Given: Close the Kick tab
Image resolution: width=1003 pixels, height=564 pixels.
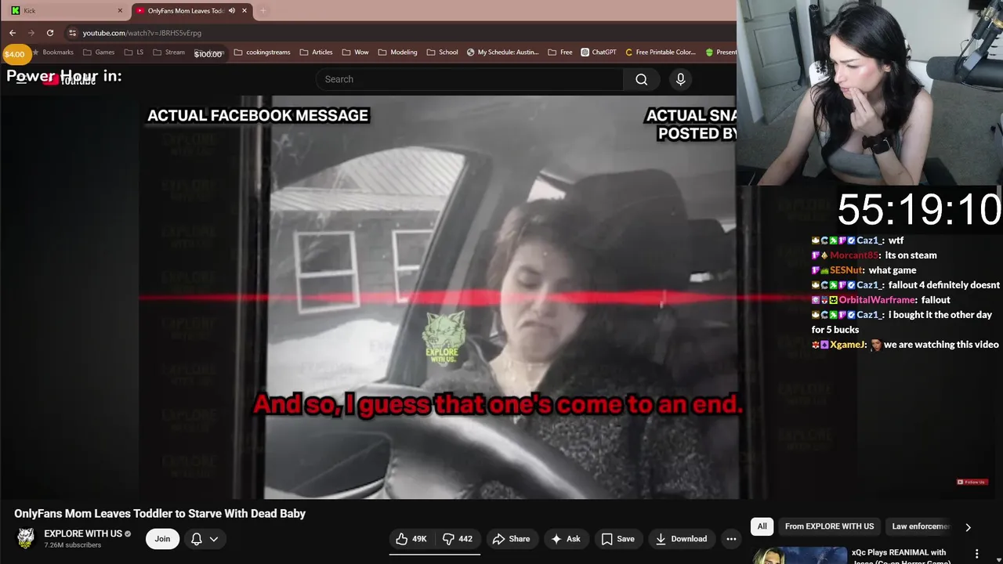Looking at the screenshot, I should [120, 11].
